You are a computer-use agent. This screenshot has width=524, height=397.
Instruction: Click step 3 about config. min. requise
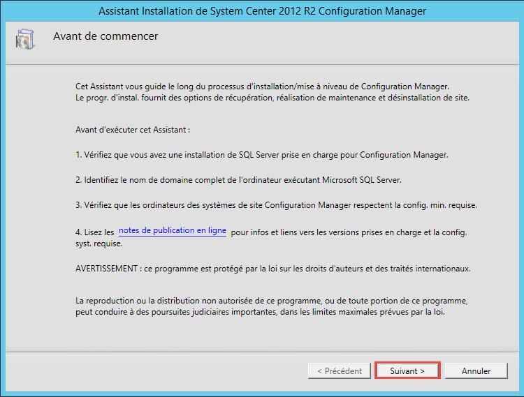pyautogui.click(x=276, y=205)
